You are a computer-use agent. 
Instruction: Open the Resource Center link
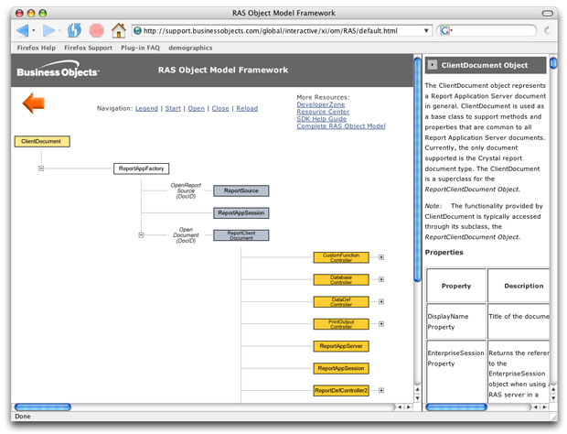[x=323, y=112]
